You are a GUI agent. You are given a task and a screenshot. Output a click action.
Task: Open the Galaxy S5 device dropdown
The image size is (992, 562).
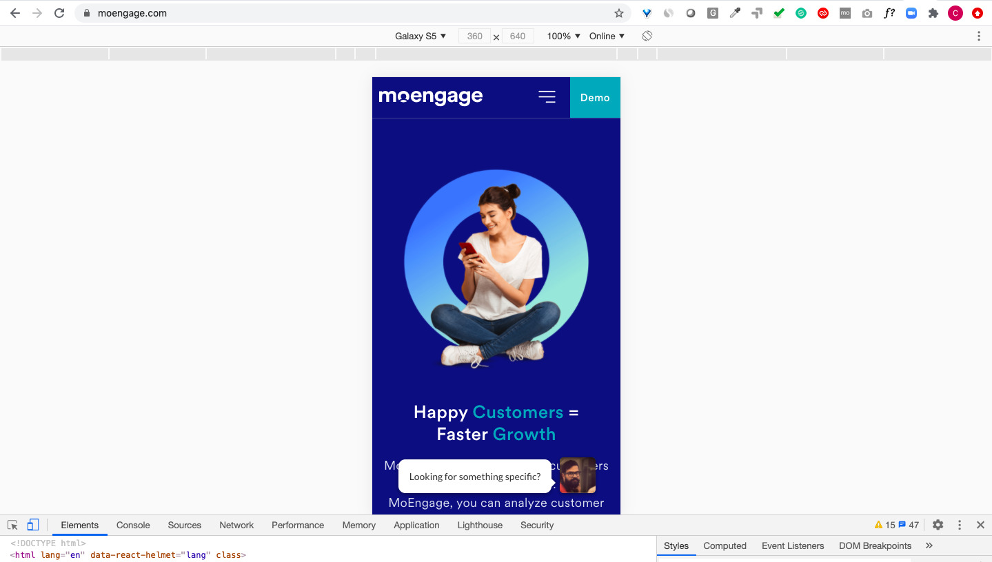click(x=421, y=35)
